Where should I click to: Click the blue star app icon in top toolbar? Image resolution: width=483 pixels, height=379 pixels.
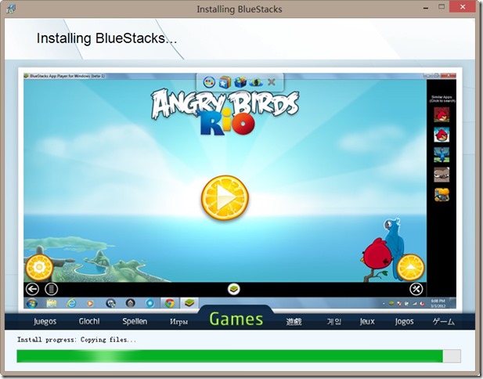[225, 82]
